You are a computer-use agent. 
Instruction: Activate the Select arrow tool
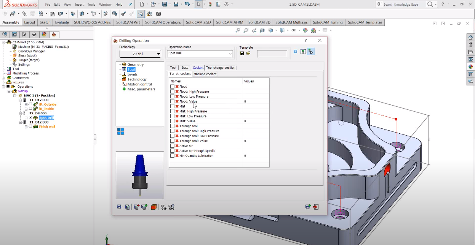coord(198,4)
